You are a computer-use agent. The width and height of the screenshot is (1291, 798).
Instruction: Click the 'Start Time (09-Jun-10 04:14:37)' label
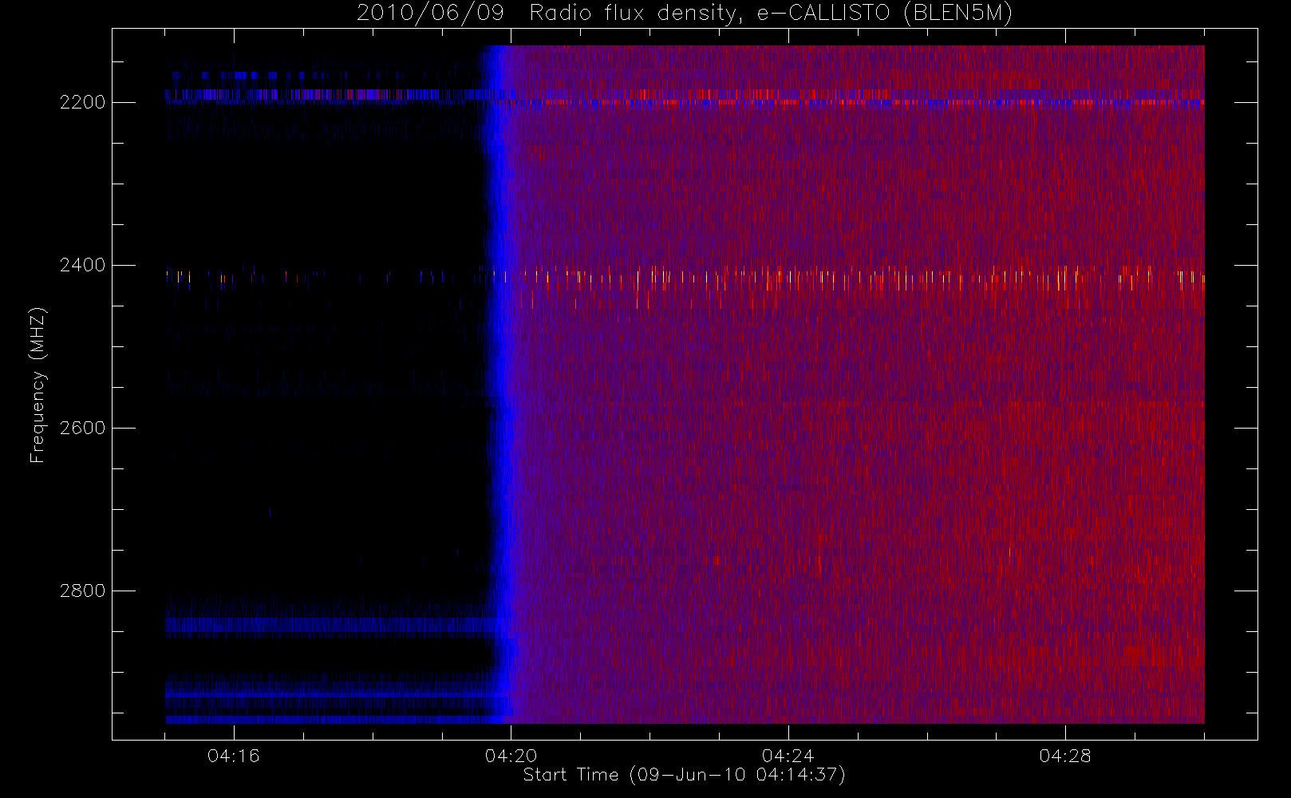(684, 775)
